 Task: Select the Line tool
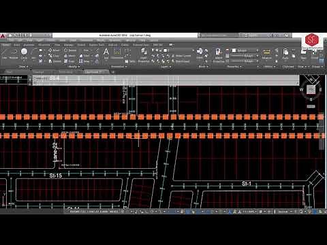(5, 54)
